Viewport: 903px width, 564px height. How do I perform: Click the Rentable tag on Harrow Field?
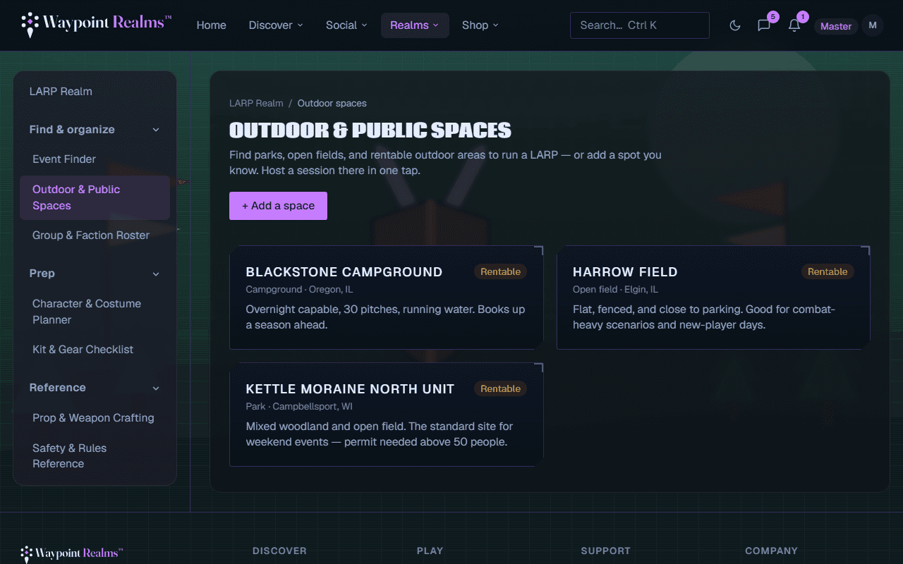828,272
